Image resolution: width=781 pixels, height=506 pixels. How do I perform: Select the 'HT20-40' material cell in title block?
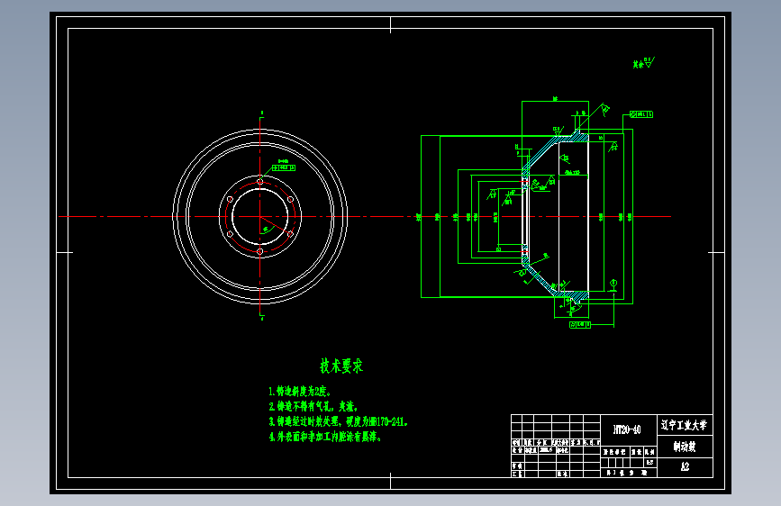click(x=627, y=429)
